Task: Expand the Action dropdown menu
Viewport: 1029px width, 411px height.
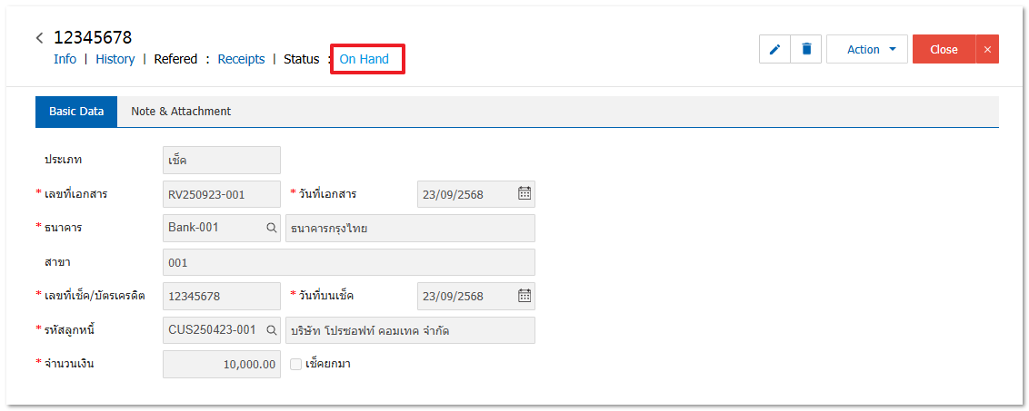Action: pos(866,50)
